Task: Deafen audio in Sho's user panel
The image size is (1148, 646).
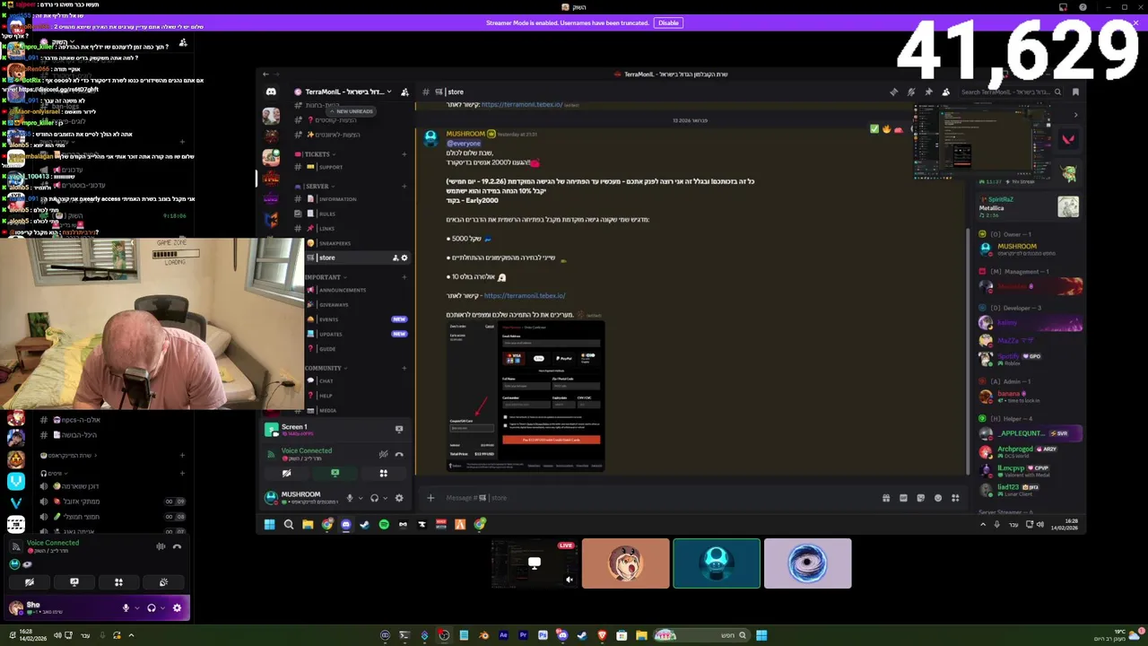Action: [x=151, y=608]
